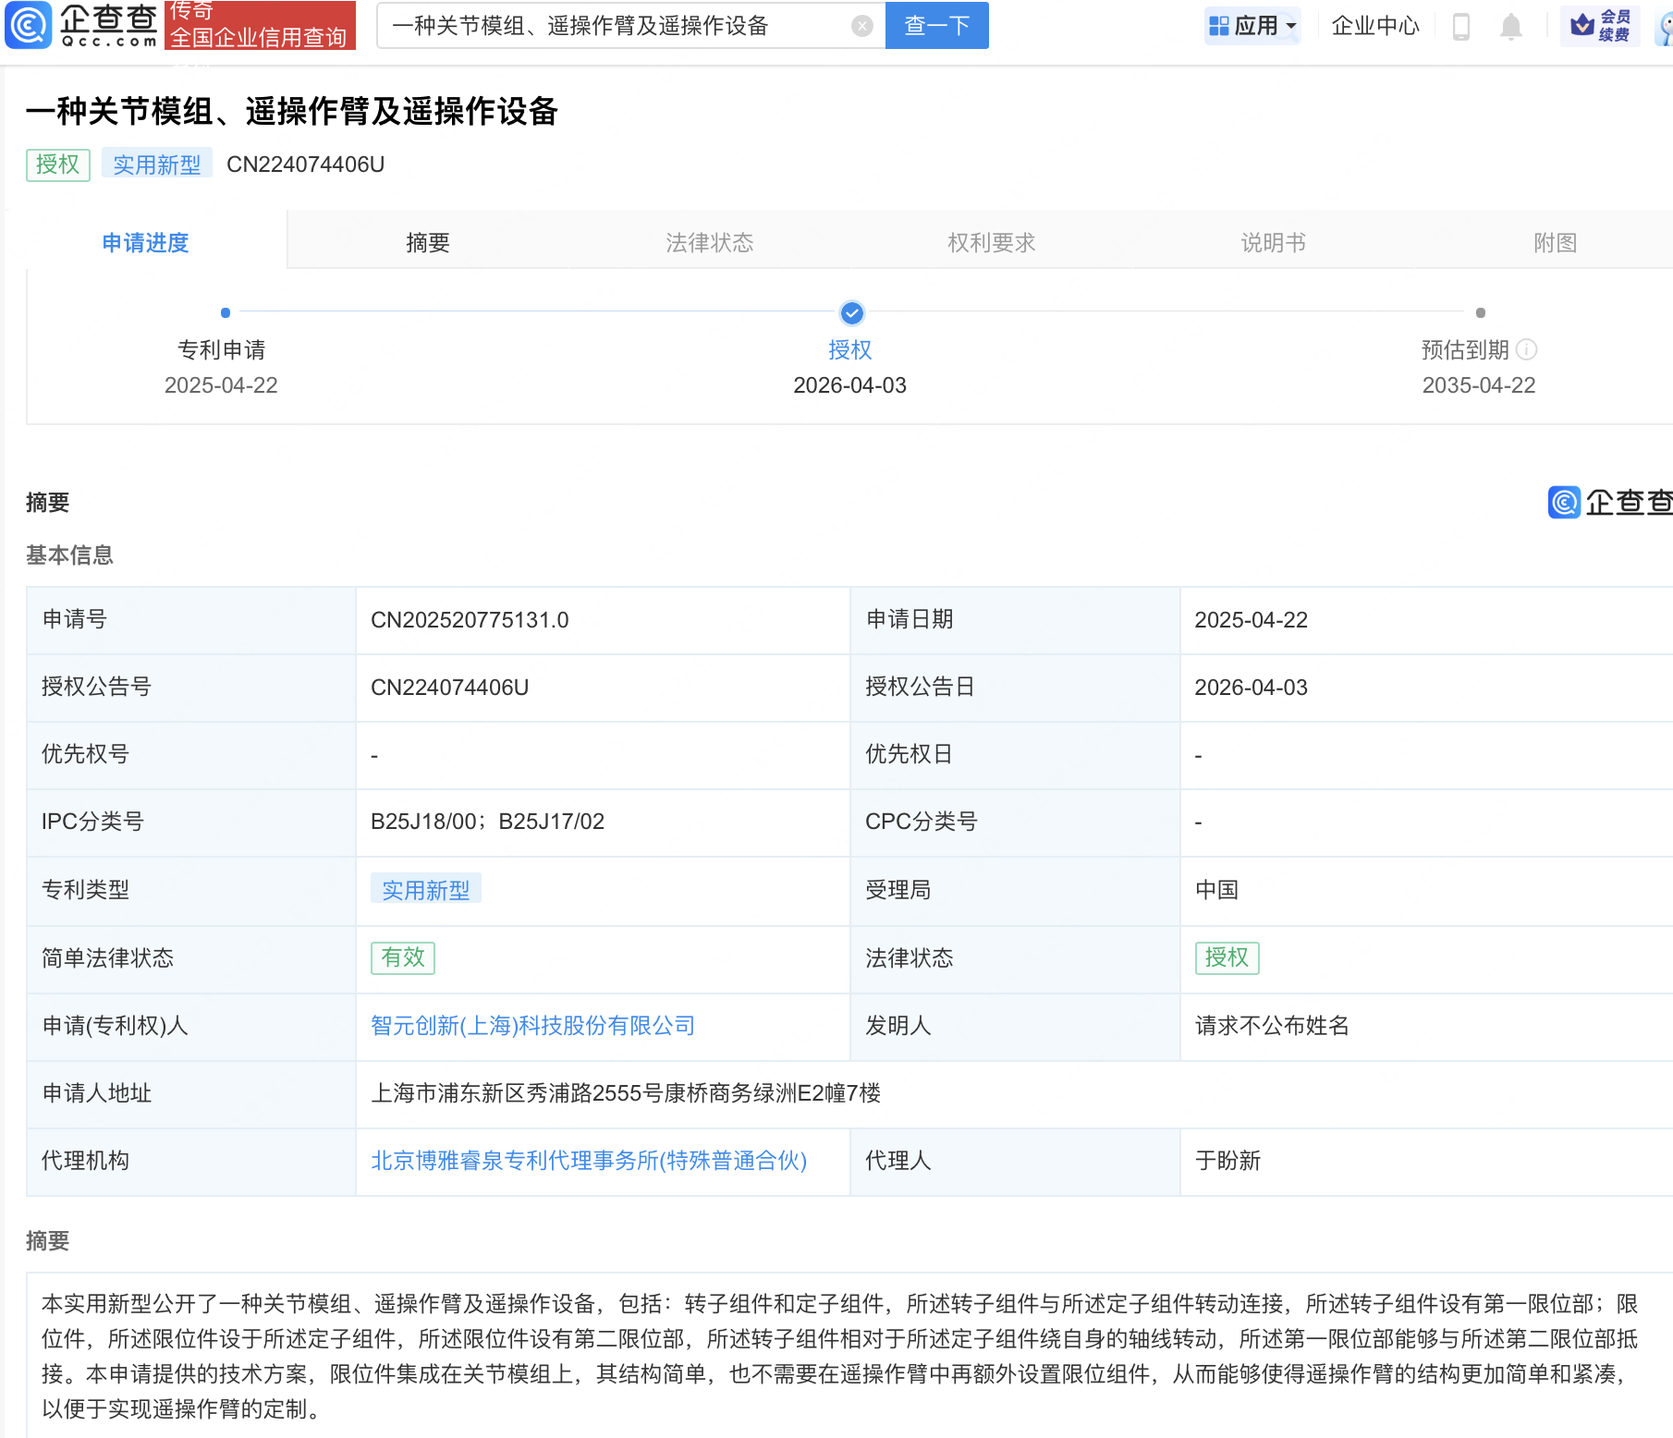1673x1438 pixels.
Task: Open 智元创新(上海)科技股份有限公司 link
Action: click(x=531, y=1026)
